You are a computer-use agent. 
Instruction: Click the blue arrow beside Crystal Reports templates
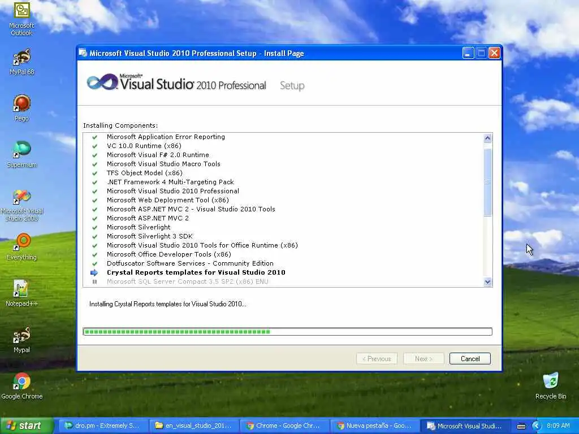point(94,273)
